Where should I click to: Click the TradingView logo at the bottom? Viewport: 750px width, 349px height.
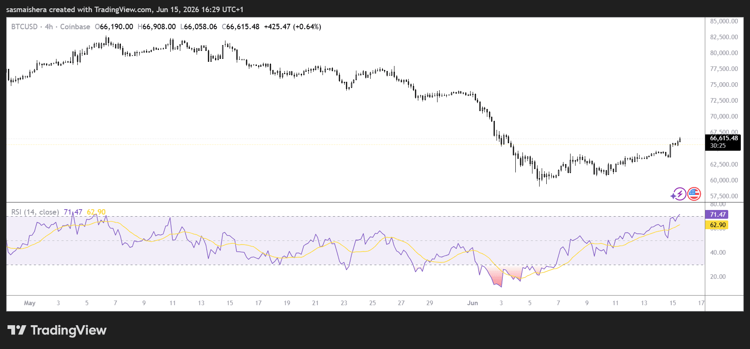click(x=57, y=330)
